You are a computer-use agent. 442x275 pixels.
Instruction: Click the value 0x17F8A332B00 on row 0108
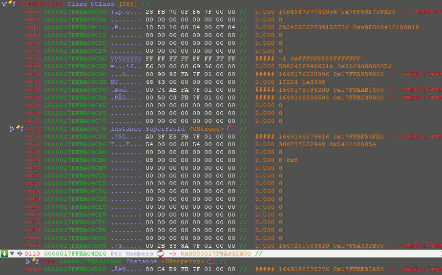tap(358, 246)
